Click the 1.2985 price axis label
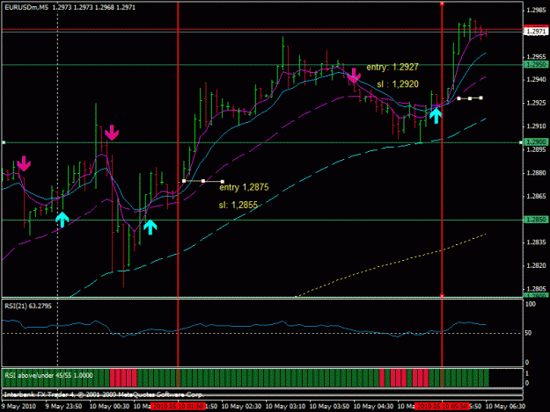 pyautogui.click(x=536, y=11)
